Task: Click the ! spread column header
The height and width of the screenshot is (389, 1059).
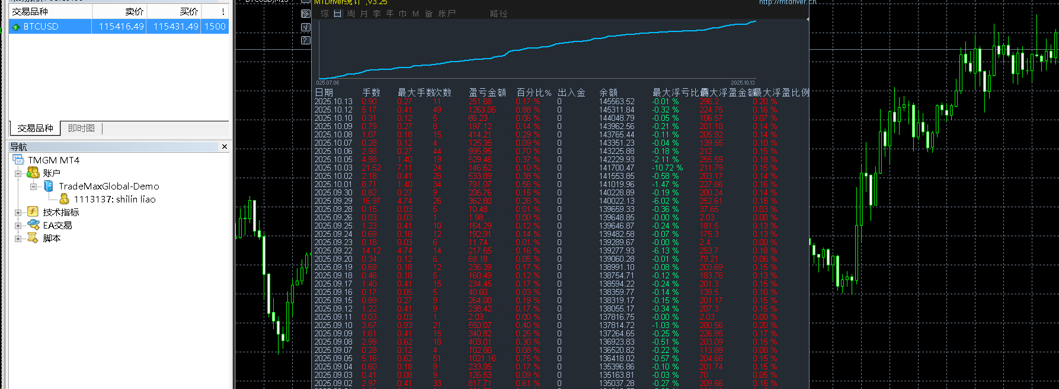Action: pyautogui.click(x=215, y=11)
